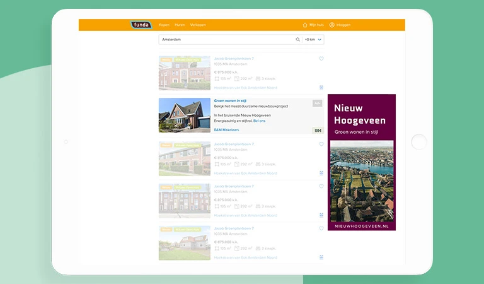Click the price € 875.000 k.k. in top listing
The width and height of the screenshot is (484, 284).
226,73
